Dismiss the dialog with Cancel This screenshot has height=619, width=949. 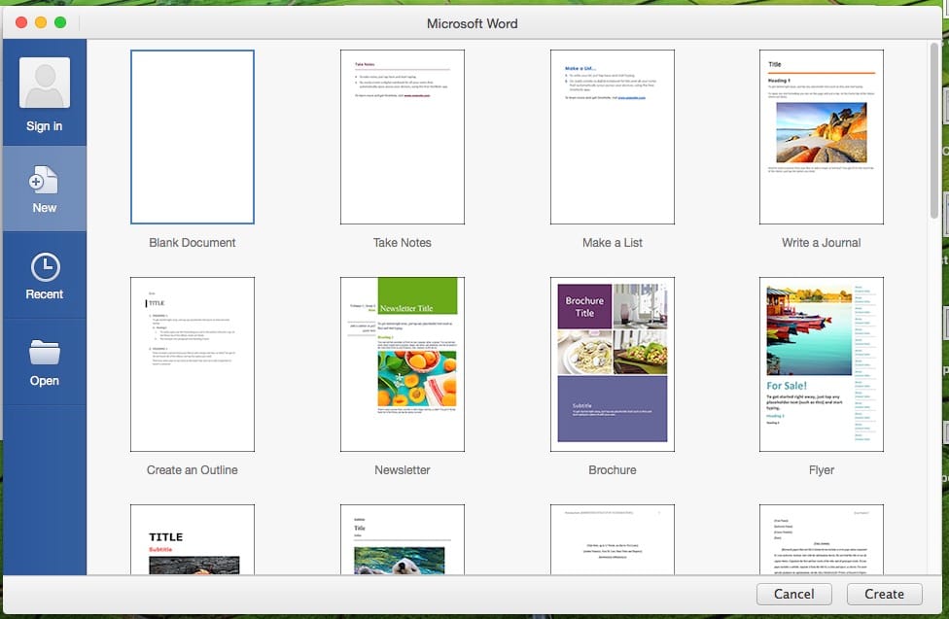(793, 594)
